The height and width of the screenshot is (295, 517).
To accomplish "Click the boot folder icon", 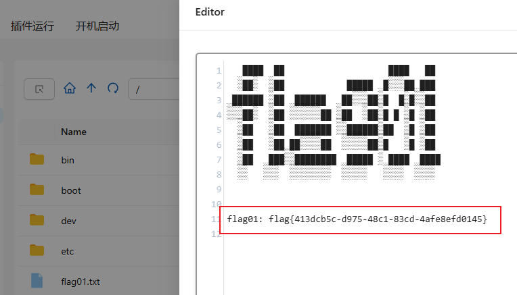I will pos(37,190).
